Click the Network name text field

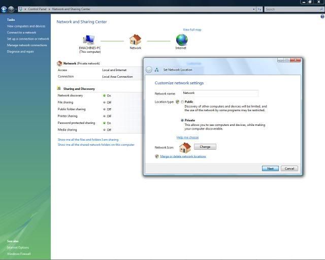(219, 93)
